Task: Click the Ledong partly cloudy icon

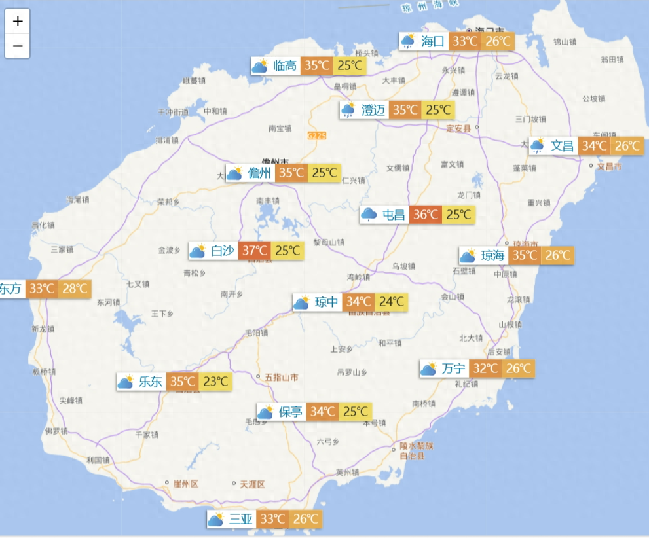Action: coord(125,382)
